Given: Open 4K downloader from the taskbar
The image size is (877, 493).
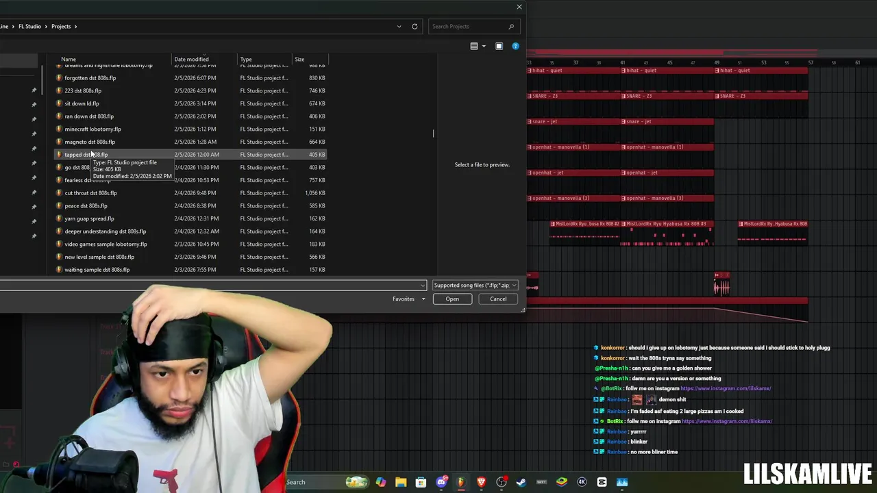Looking at the screenshot, I should tap(582, 482).
